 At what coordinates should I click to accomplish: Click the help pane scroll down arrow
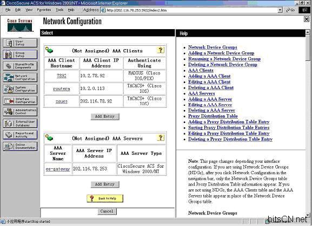(308, 215)
